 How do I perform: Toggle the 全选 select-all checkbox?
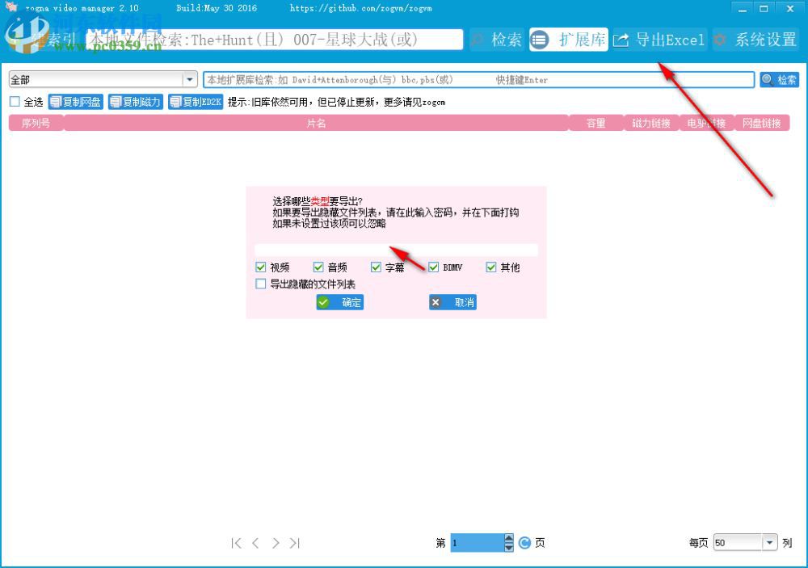click(14, 102)
